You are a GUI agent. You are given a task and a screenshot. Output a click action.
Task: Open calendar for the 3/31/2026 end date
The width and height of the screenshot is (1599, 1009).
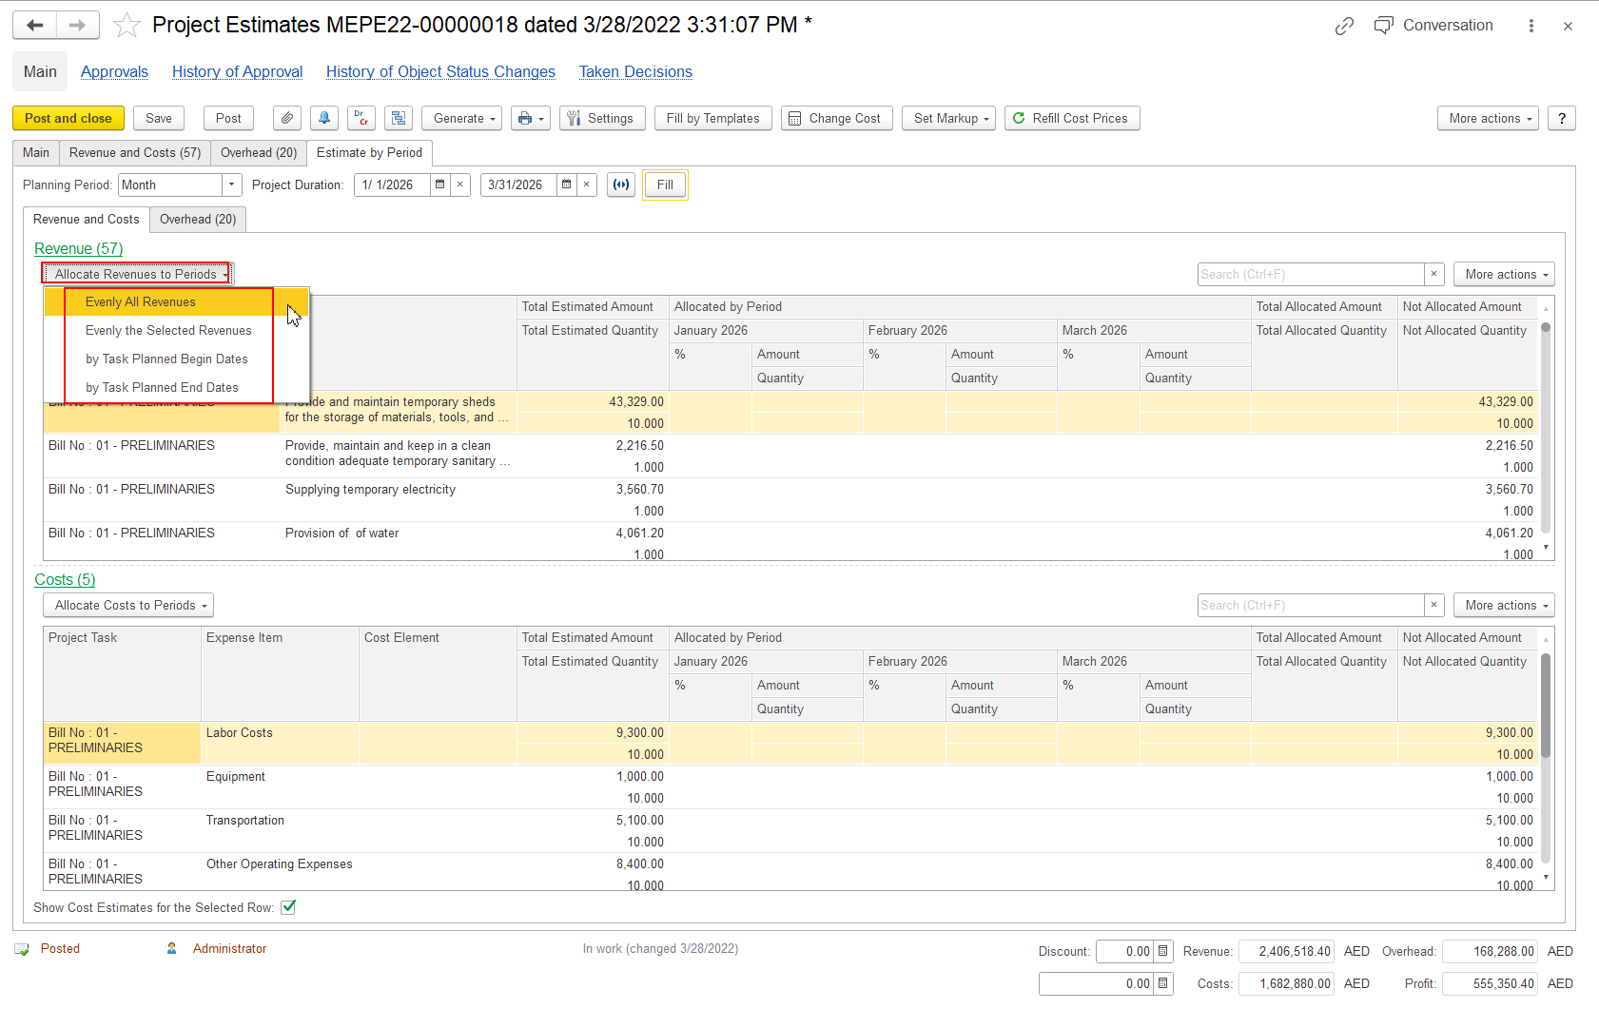[566, 184]
